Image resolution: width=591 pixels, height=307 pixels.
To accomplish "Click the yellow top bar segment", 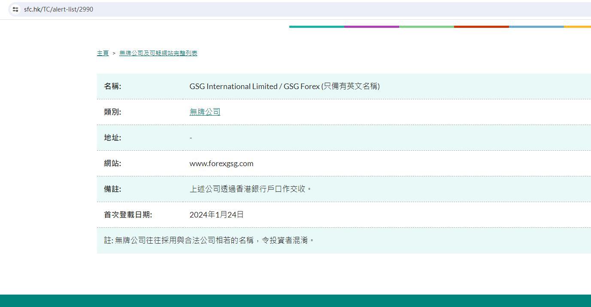I will point(577,27).
